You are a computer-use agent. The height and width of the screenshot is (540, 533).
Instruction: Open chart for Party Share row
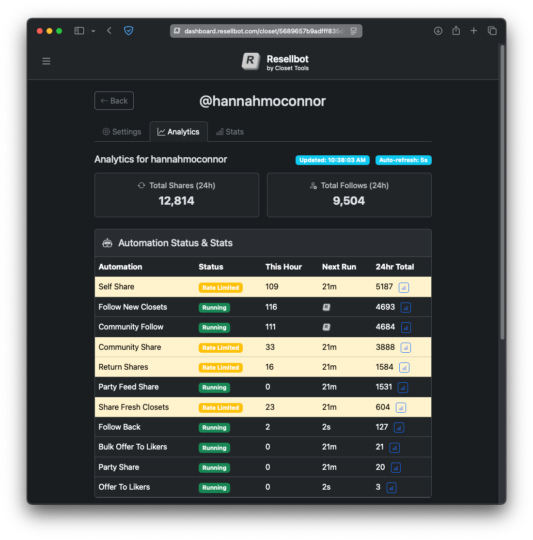point(396,468)
